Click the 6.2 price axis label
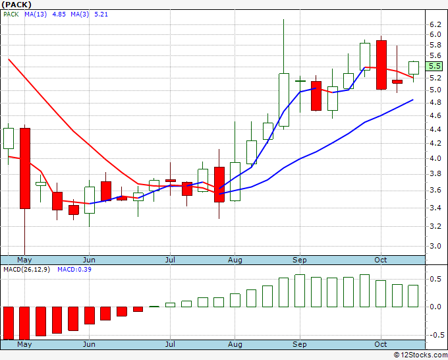Screen dimensions: 448x360 tap(435, 24)
